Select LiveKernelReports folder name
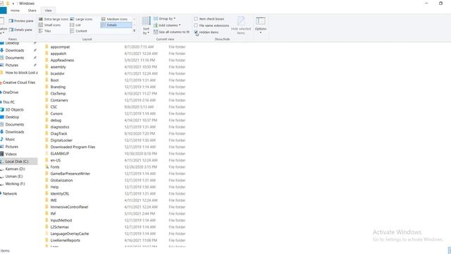The width and height of the screenshot is (451, 254). tap(66, 241)
